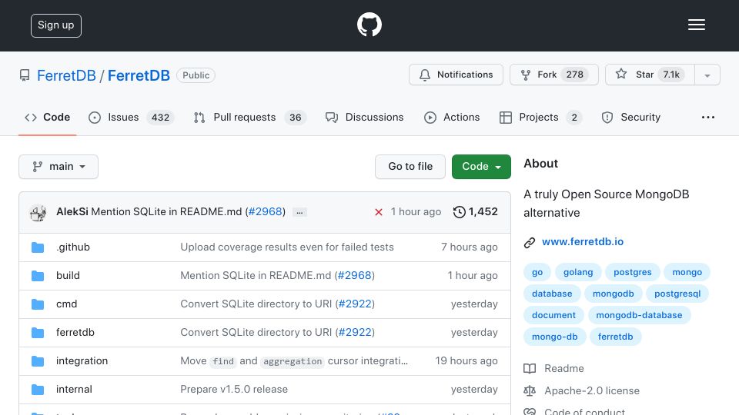Click the red failed status X icon
Viewport: 739px width, 415px height.
(x=379, y=212)
